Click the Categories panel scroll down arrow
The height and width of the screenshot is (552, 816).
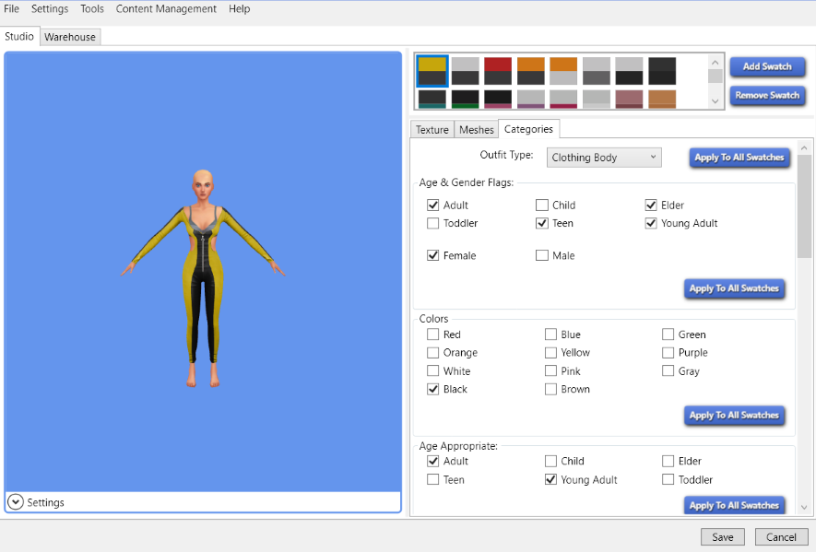tap(804, 507)
